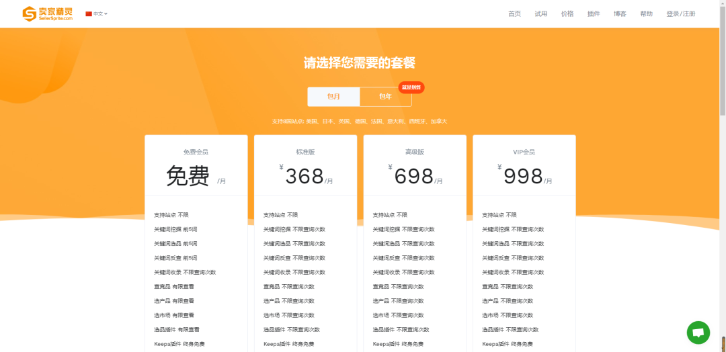The width and height of the screenshot is (726, 352).
Task: Click the China flag icon
Action: pos(89,14)
